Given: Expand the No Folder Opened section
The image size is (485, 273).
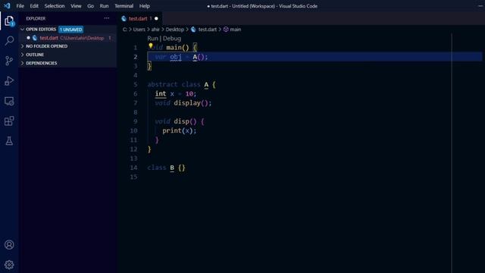Looking at the screenshot, I should tap(22, 46).
